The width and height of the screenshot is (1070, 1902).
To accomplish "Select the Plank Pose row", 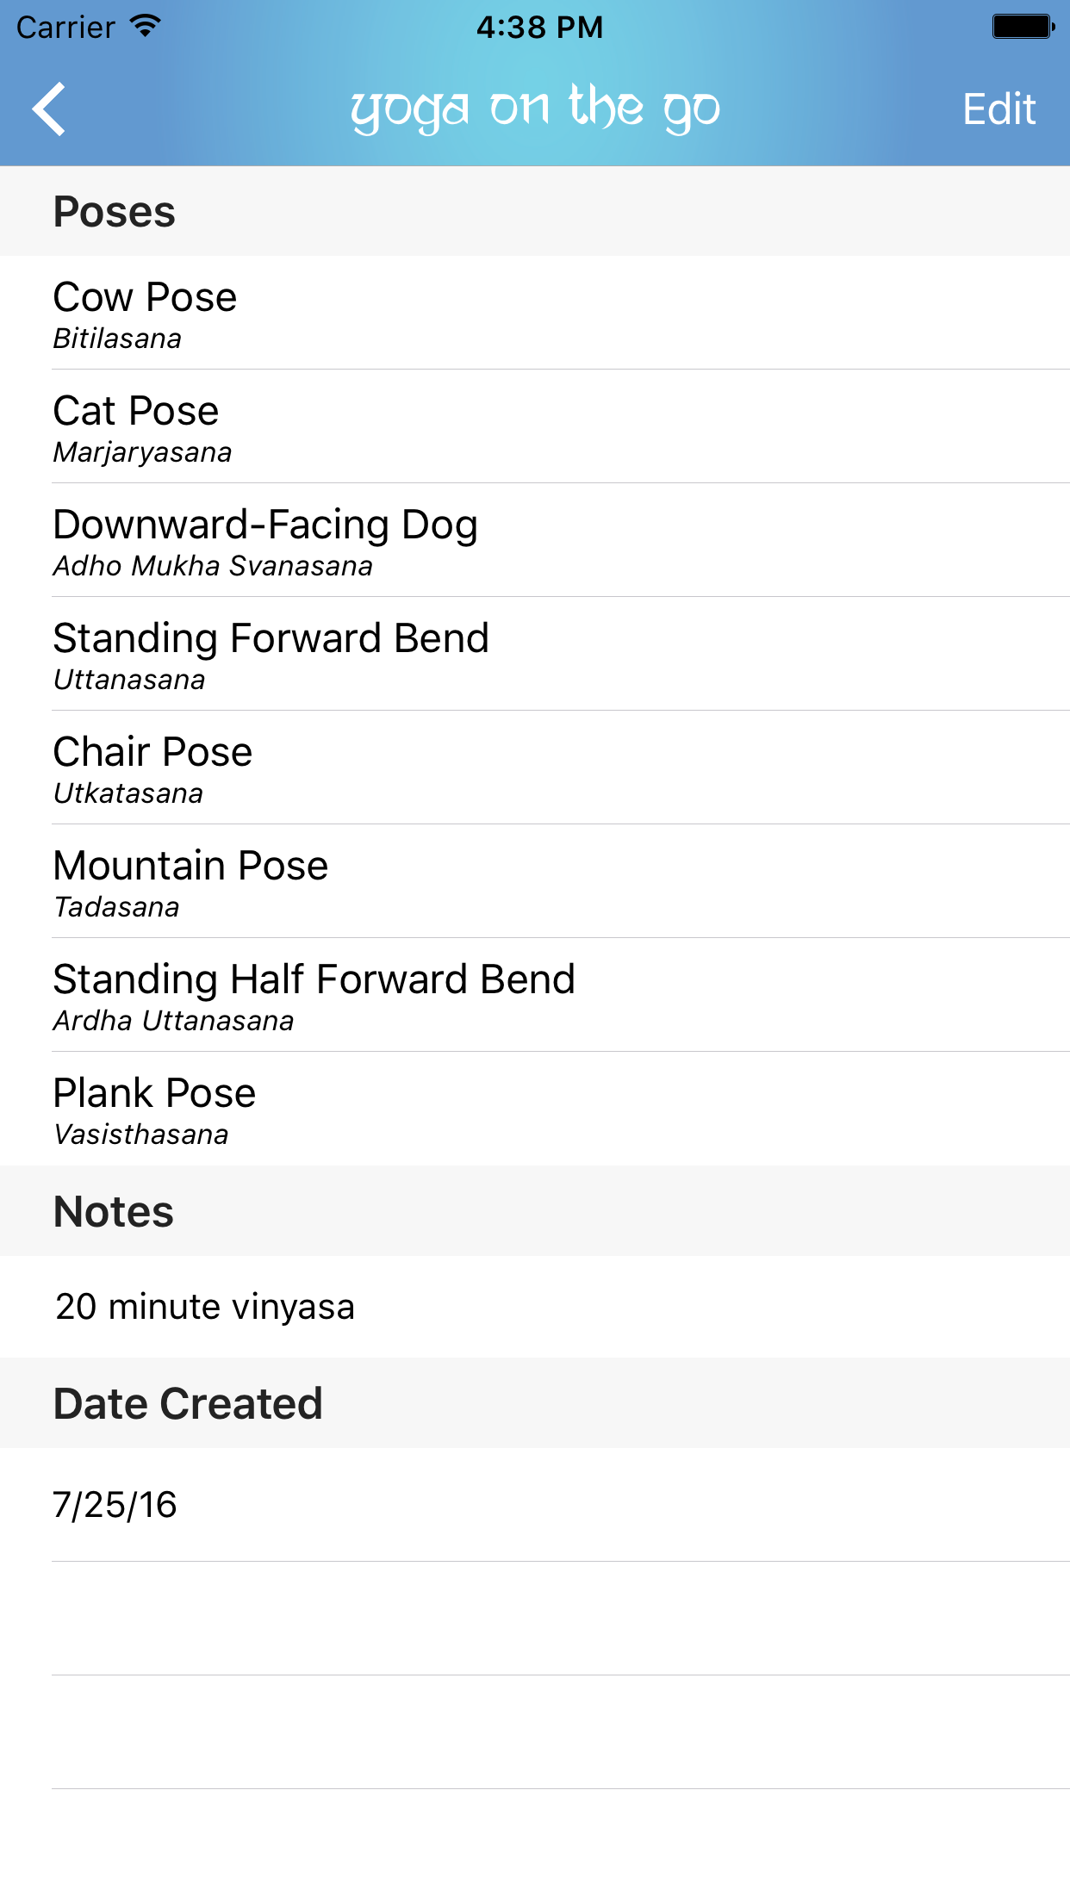I will tap(535, 1109).
